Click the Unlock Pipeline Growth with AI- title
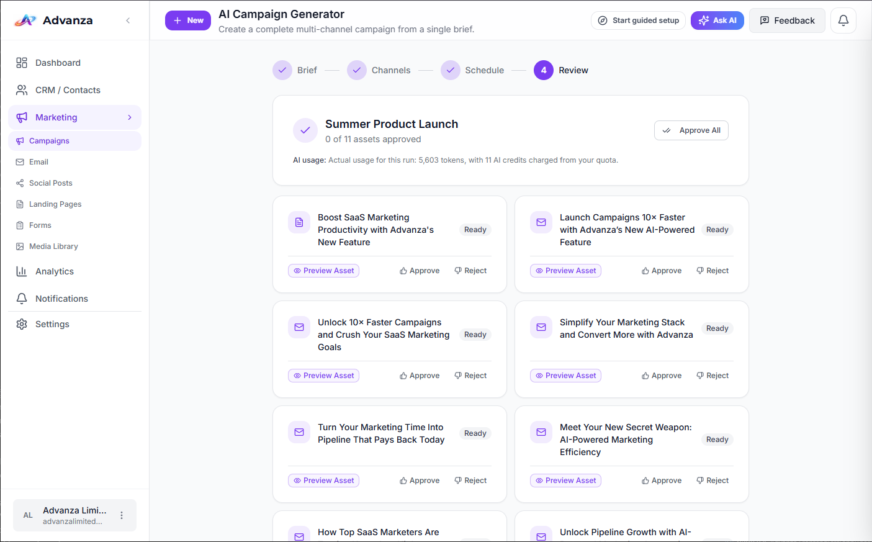The height and width of the screenshot is (542, 872). [626, 532]
